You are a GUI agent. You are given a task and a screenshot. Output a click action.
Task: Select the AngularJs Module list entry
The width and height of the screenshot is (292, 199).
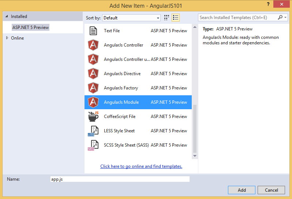(x=138, y=102)
